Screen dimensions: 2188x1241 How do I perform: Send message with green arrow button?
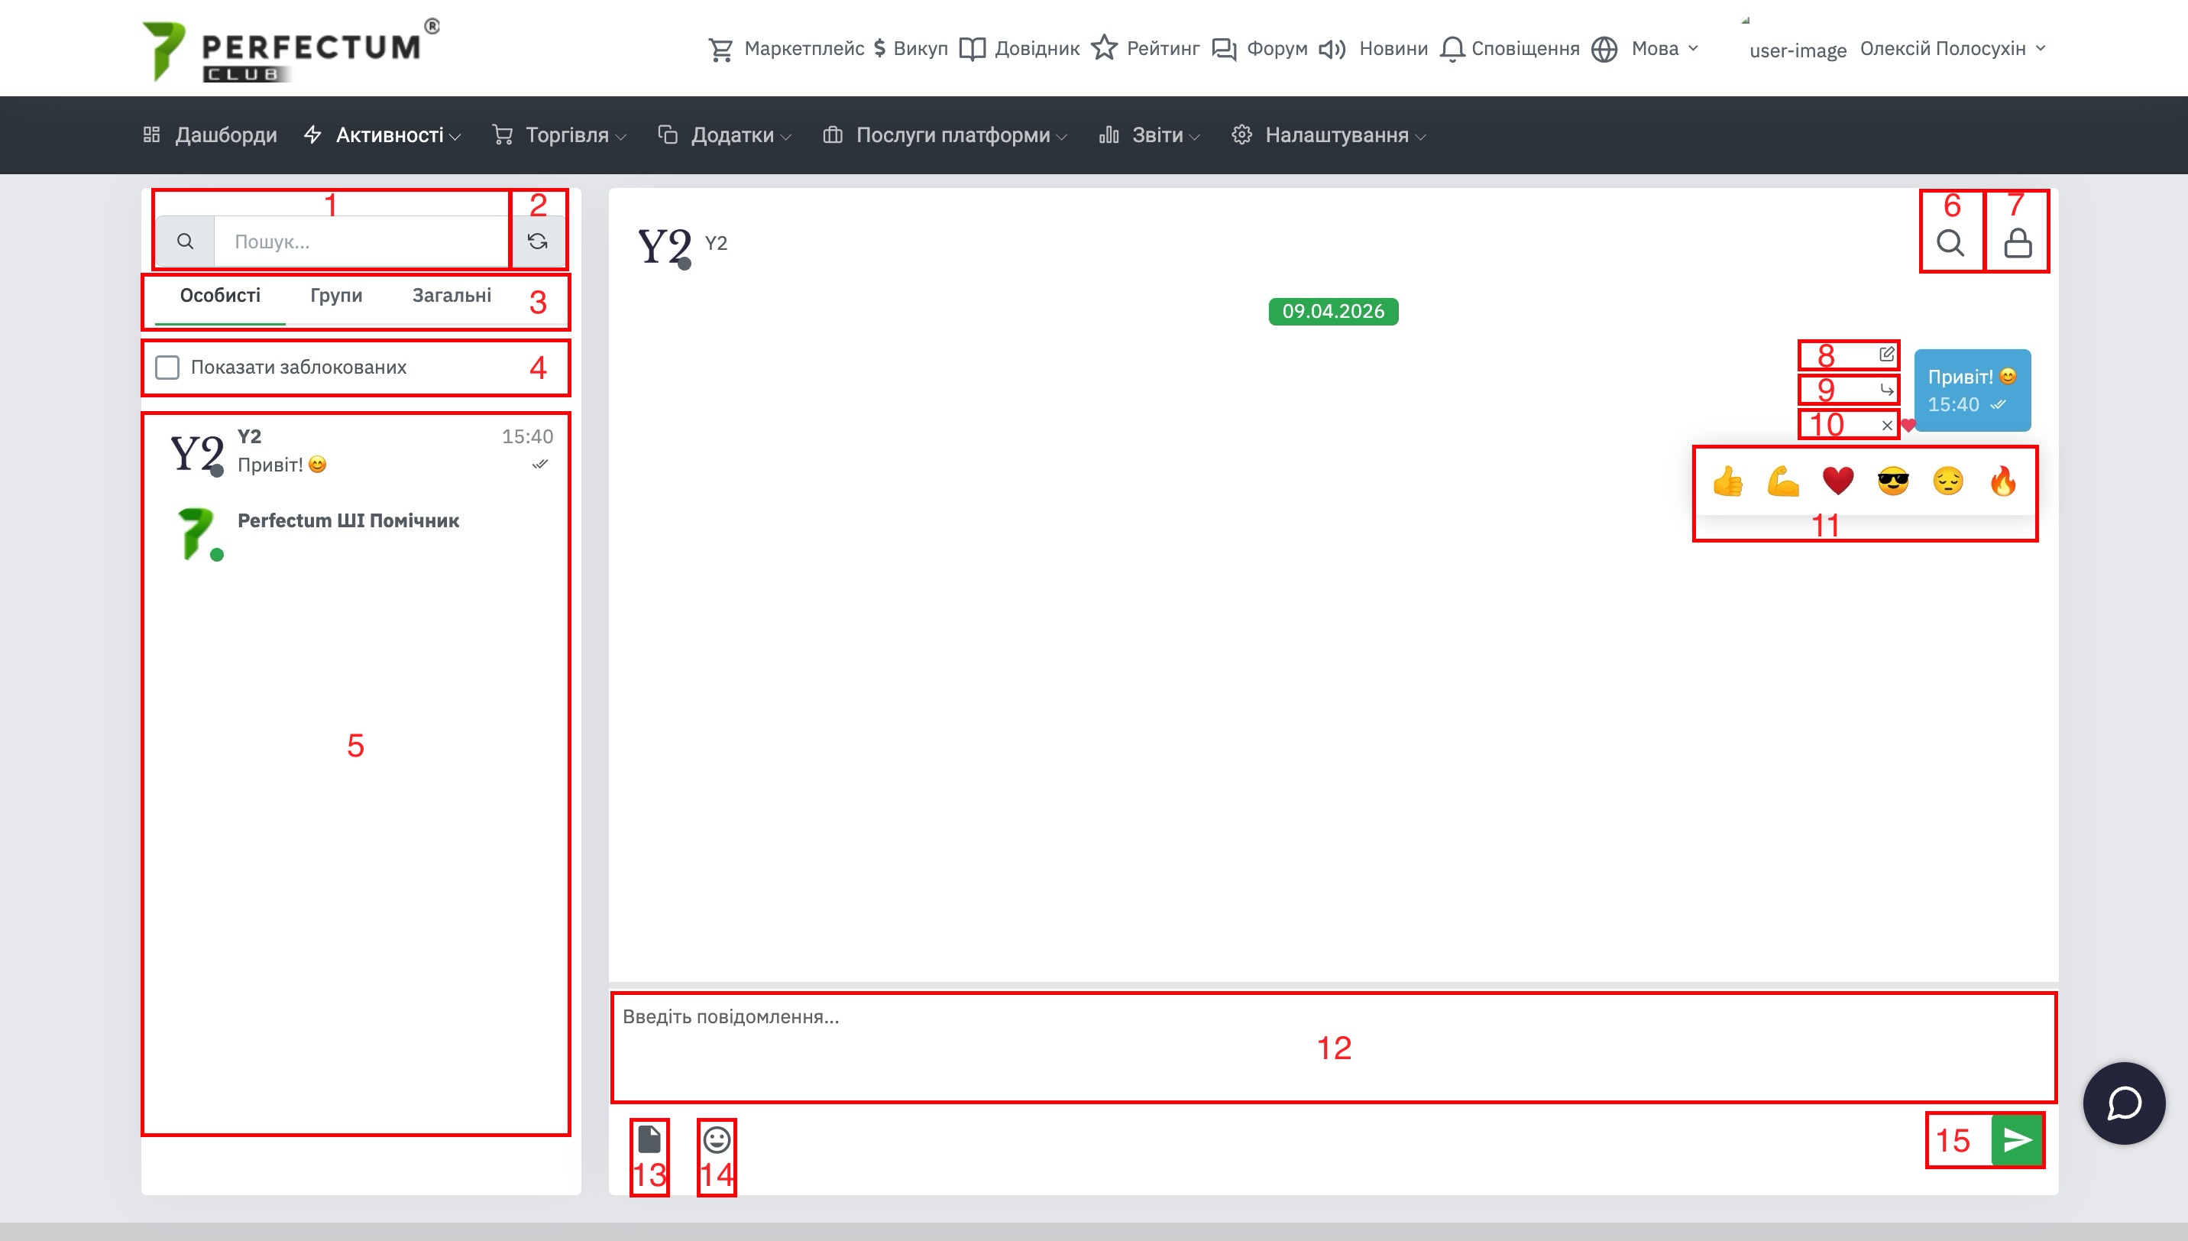point(2017,1139)
